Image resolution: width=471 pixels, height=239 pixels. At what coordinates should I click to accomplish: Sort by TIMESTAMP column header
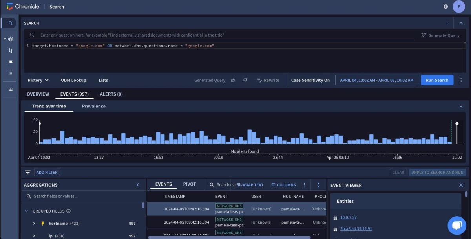point(175,196)
